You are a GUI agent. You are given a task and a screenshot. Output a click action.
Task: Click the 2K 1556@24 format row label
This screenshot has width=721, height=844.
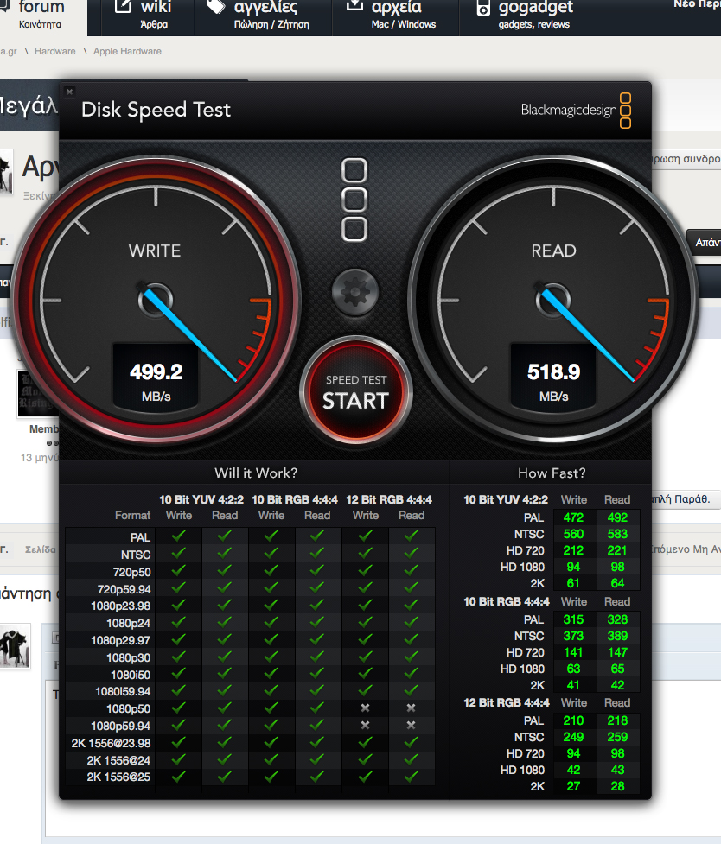click(118, 760)
